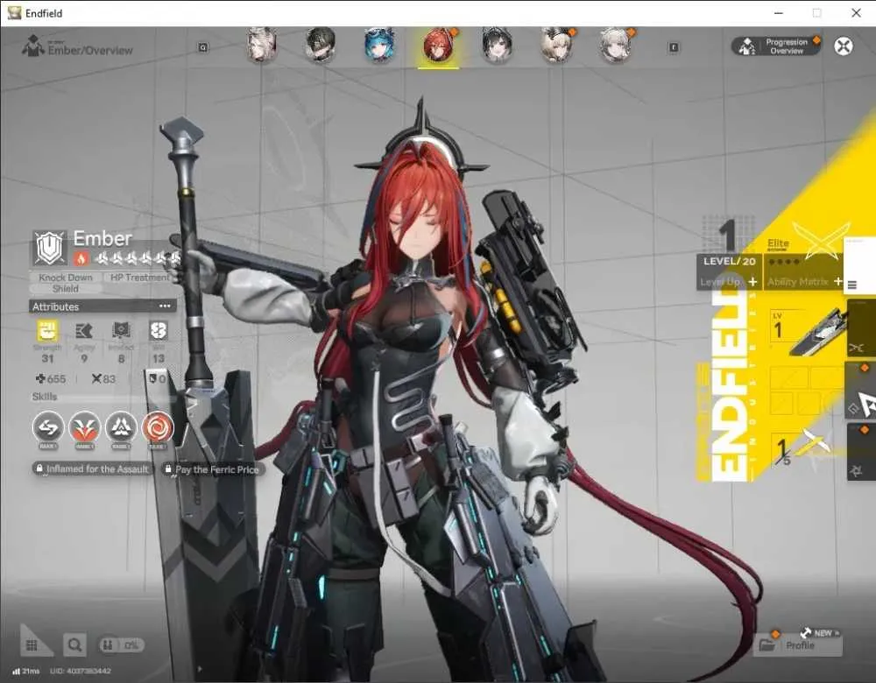Choose the last silver-haired operator portrait

pyautogui.click(x=615, y=45)
